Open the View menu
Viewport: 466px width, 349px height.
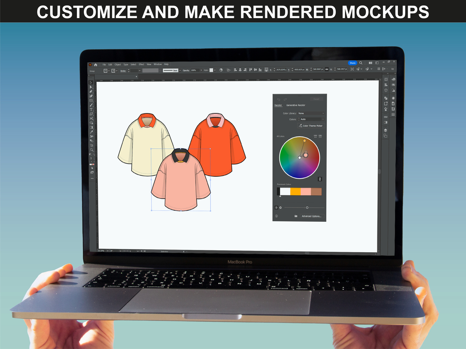click(x=149, y=64)
